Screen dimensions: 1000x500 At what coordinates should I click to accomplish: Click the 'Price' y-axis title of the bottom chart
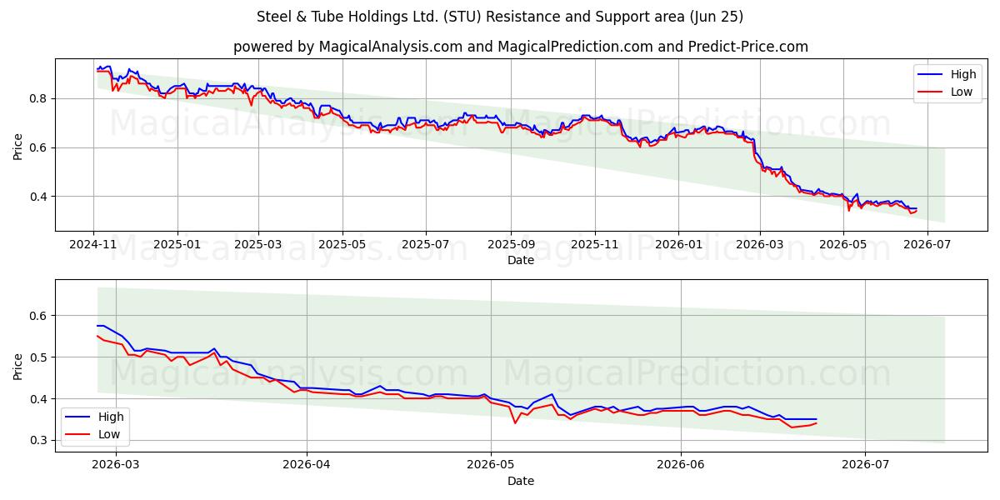click(x=18, y=365)
